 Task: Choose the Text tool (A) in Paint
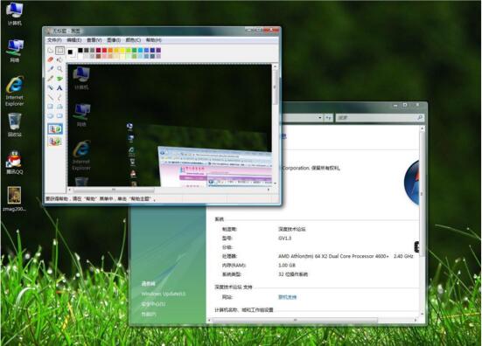click(x=59, y=87)
